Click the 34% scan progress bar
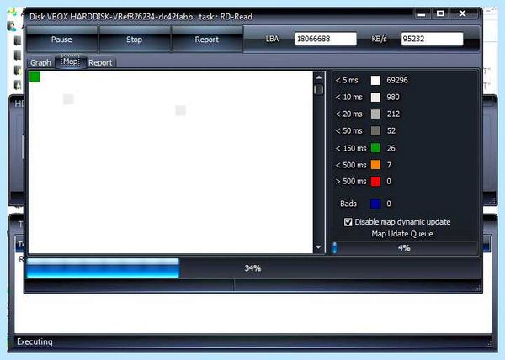The height and width of the screenshot is (360, 505). tap(252, 268)
